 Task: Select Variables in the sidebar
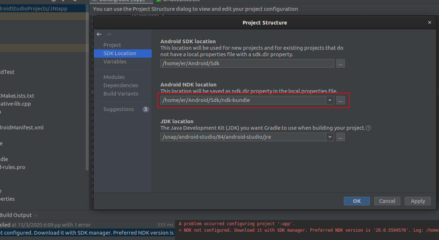[x=115, y=61]
